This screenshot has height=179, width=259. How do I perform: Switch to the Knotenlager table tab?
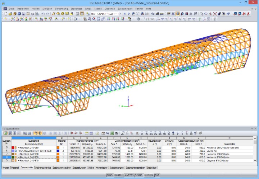click(101, 168)
